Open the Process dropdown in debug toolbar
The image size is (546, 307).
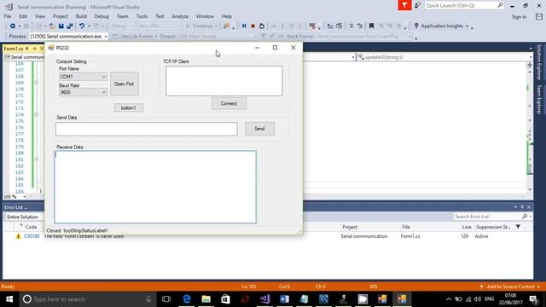pos(106,36)
